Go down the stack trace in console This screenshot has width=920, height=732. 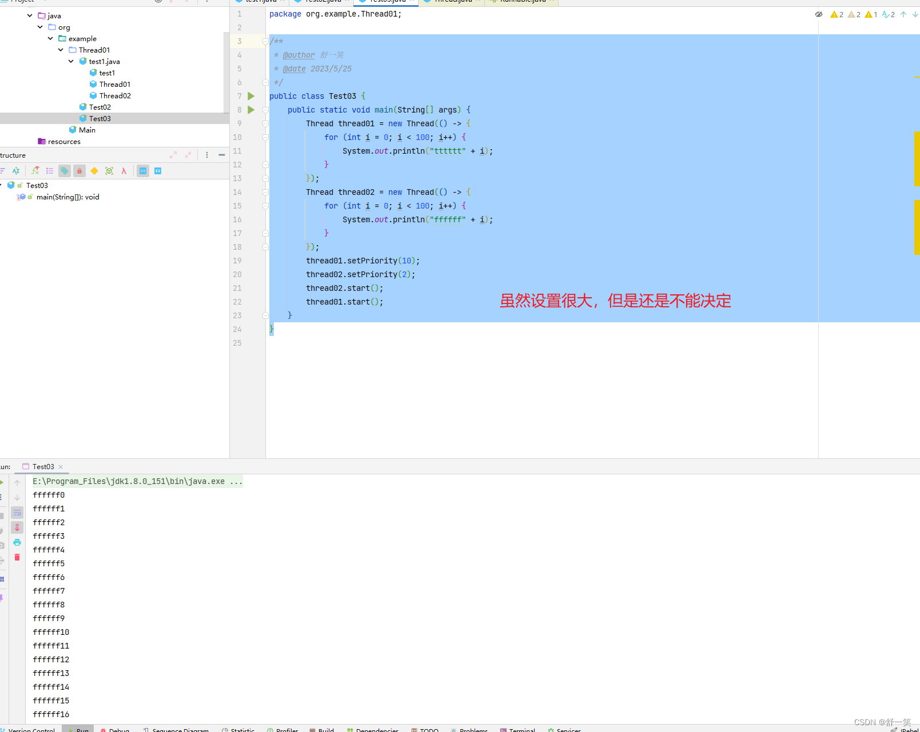click(x=17, y=498)
